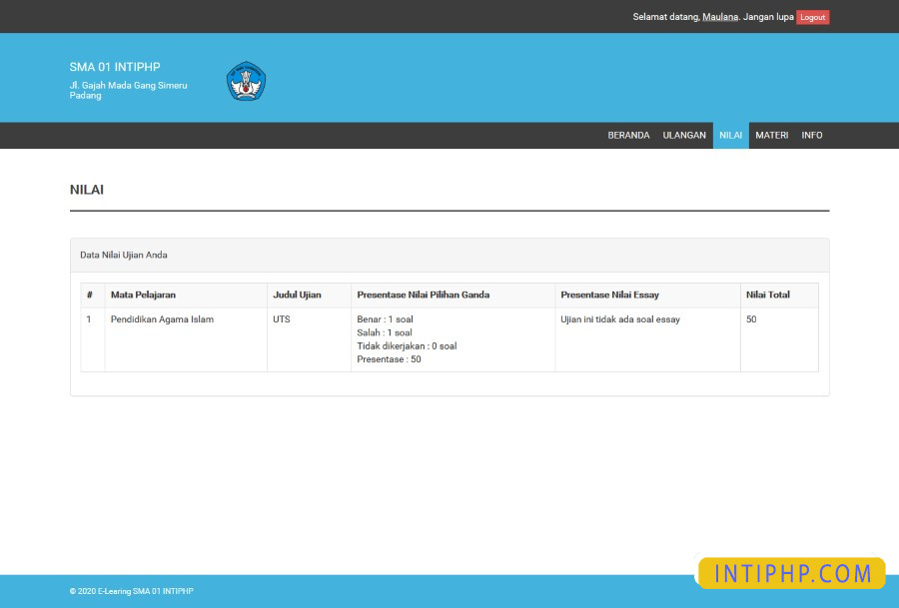Click the Tut Wuri Handayani school logo
The image size is (899, 608).
click(x=246, y=81)
